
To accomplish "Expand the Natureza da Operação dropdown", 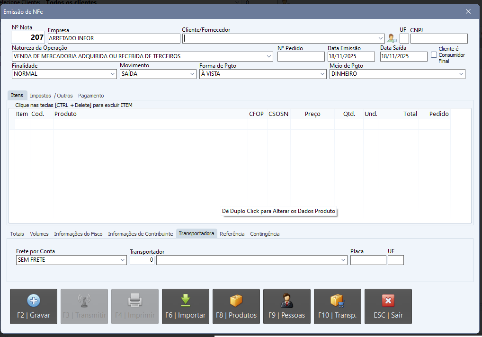I will (x=269, y=56).
